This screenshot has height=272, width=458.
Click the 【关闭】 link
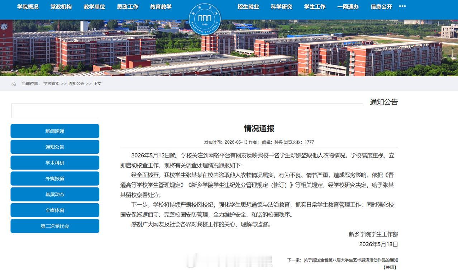pos(390,267)
